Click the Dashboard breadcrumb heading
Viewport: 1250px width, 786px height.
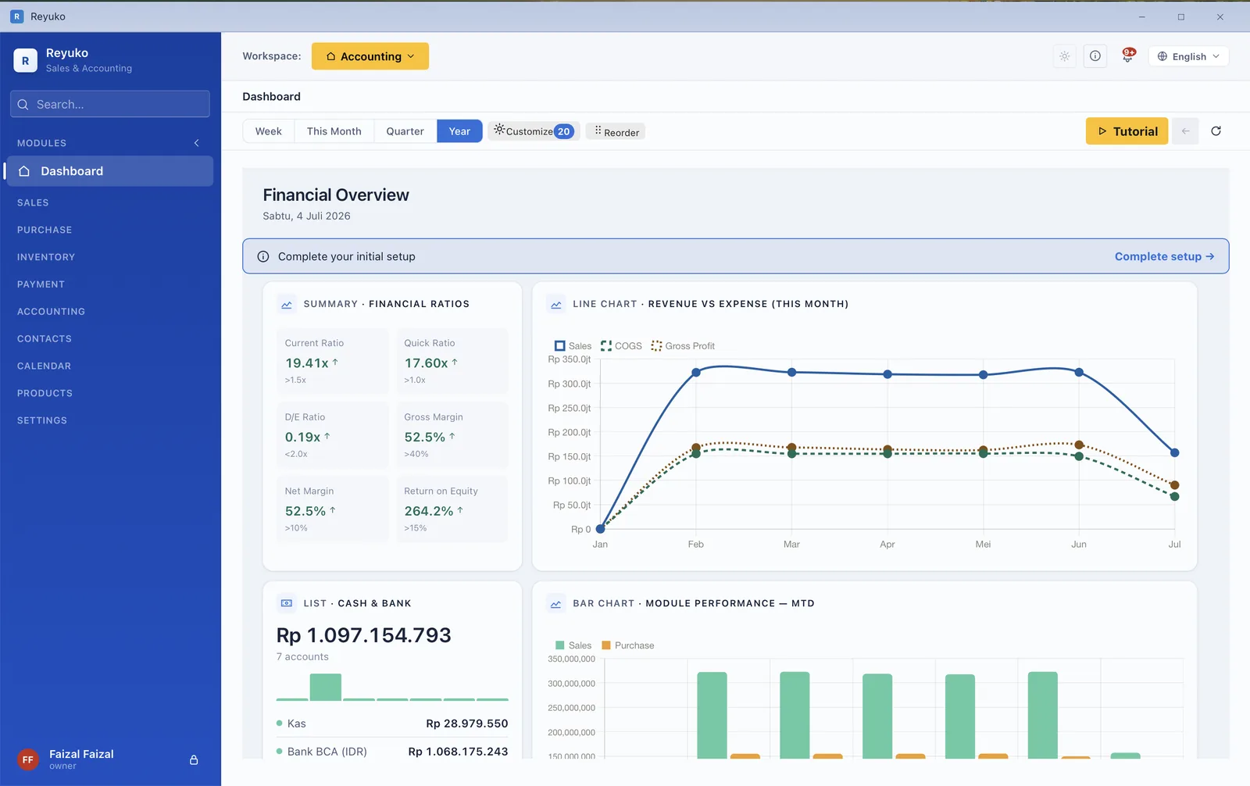click(271, 97)
